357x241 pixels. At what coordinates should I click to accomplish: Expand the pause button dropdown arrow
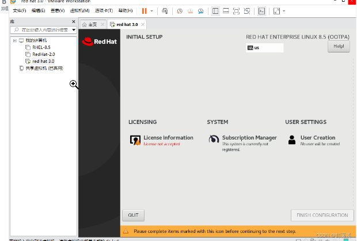(x=152, y=10)
